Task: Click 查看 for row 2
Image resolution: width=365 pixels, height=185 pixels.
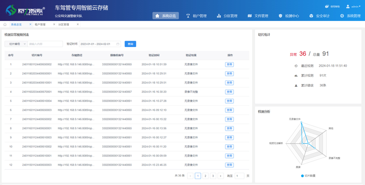Action: [x=229, y=74]
